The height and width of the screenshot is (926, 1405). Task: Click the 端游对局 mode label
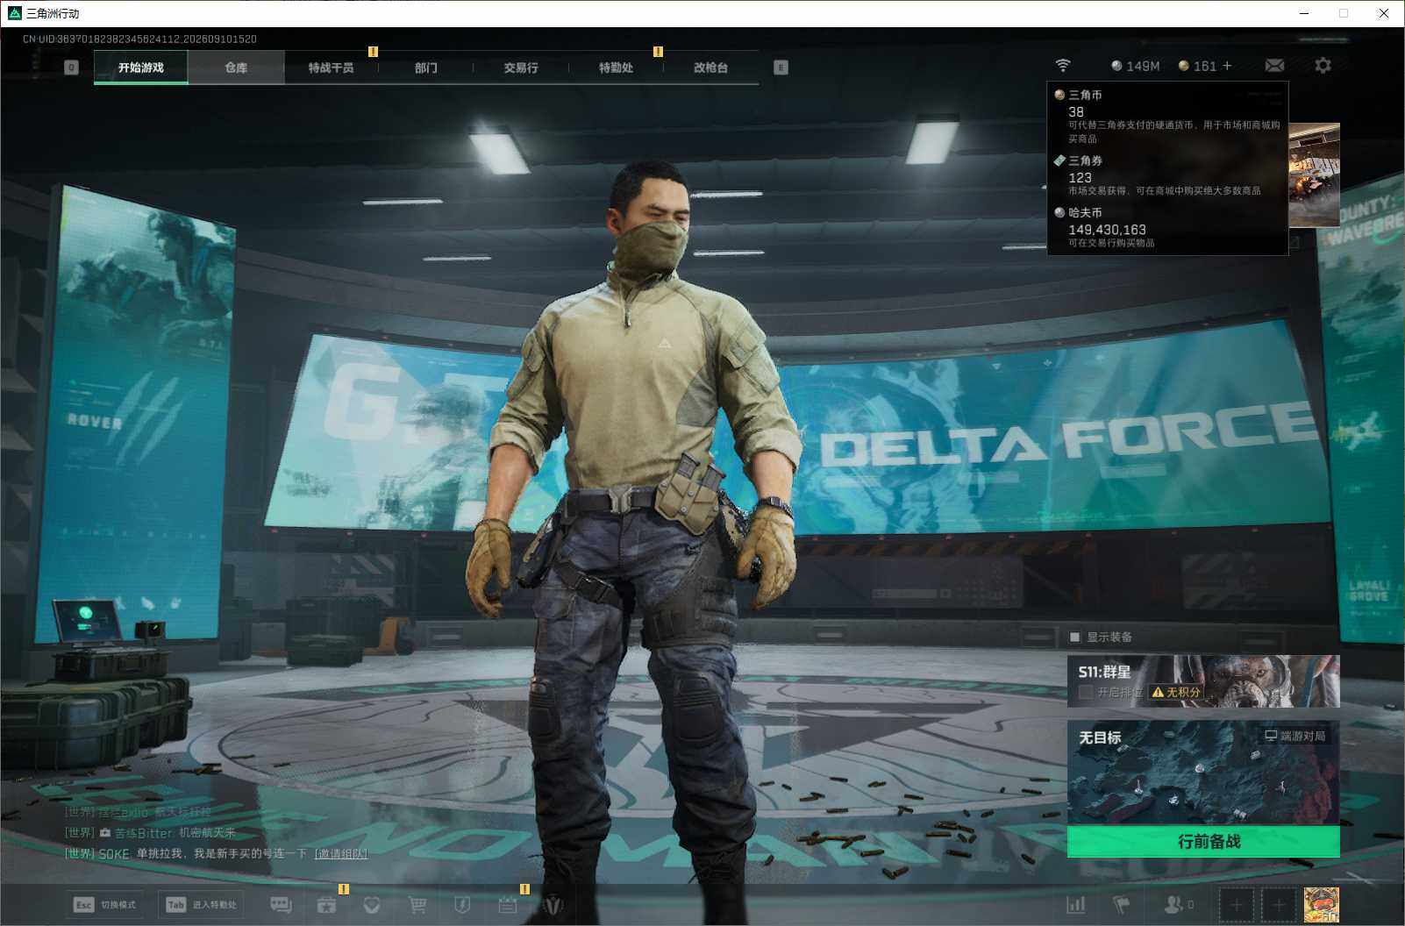coord(1295,736)
